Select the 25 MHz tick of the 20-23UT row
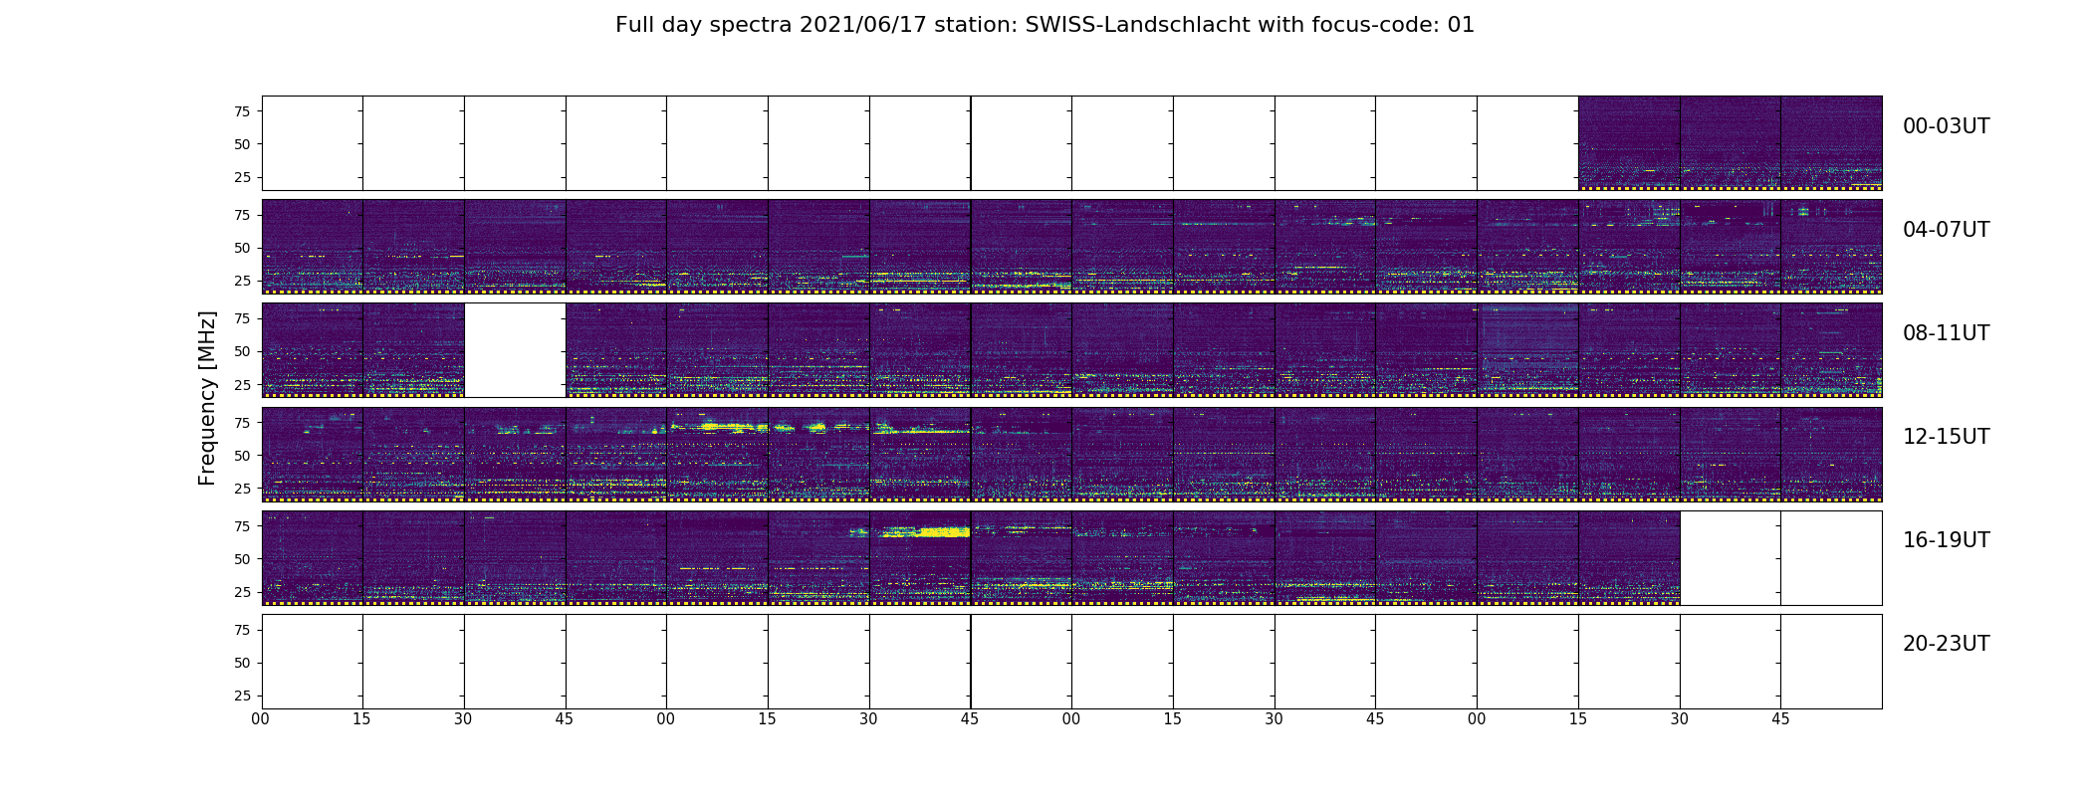Viewport: 2091px width, 796px height. [x=242, y=696]
